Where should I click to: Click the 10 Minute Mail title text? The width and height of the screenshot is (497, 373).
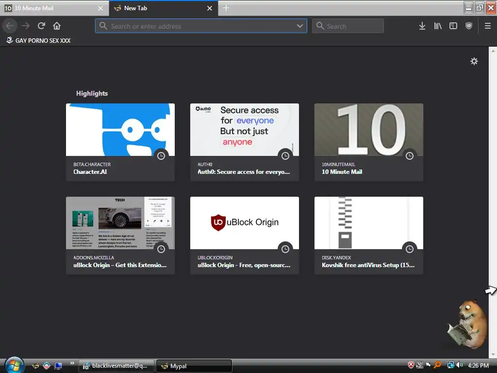[x=342, y=172]
